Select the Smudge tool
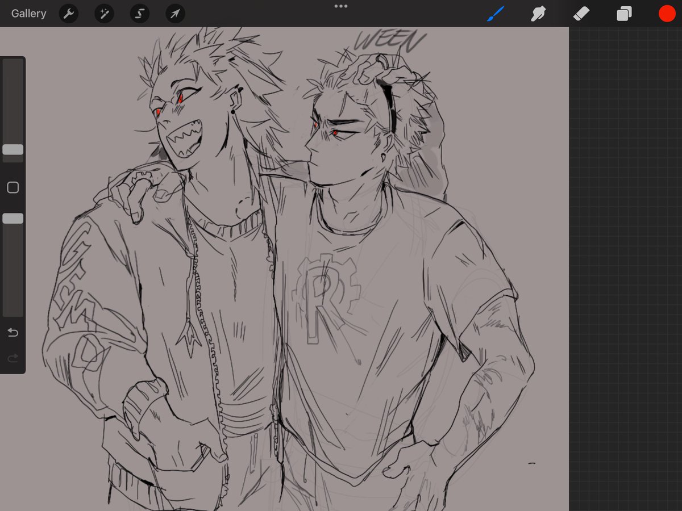Image resolution: width=682 pixels, height=511 pixels. click(x=538, y=14)
